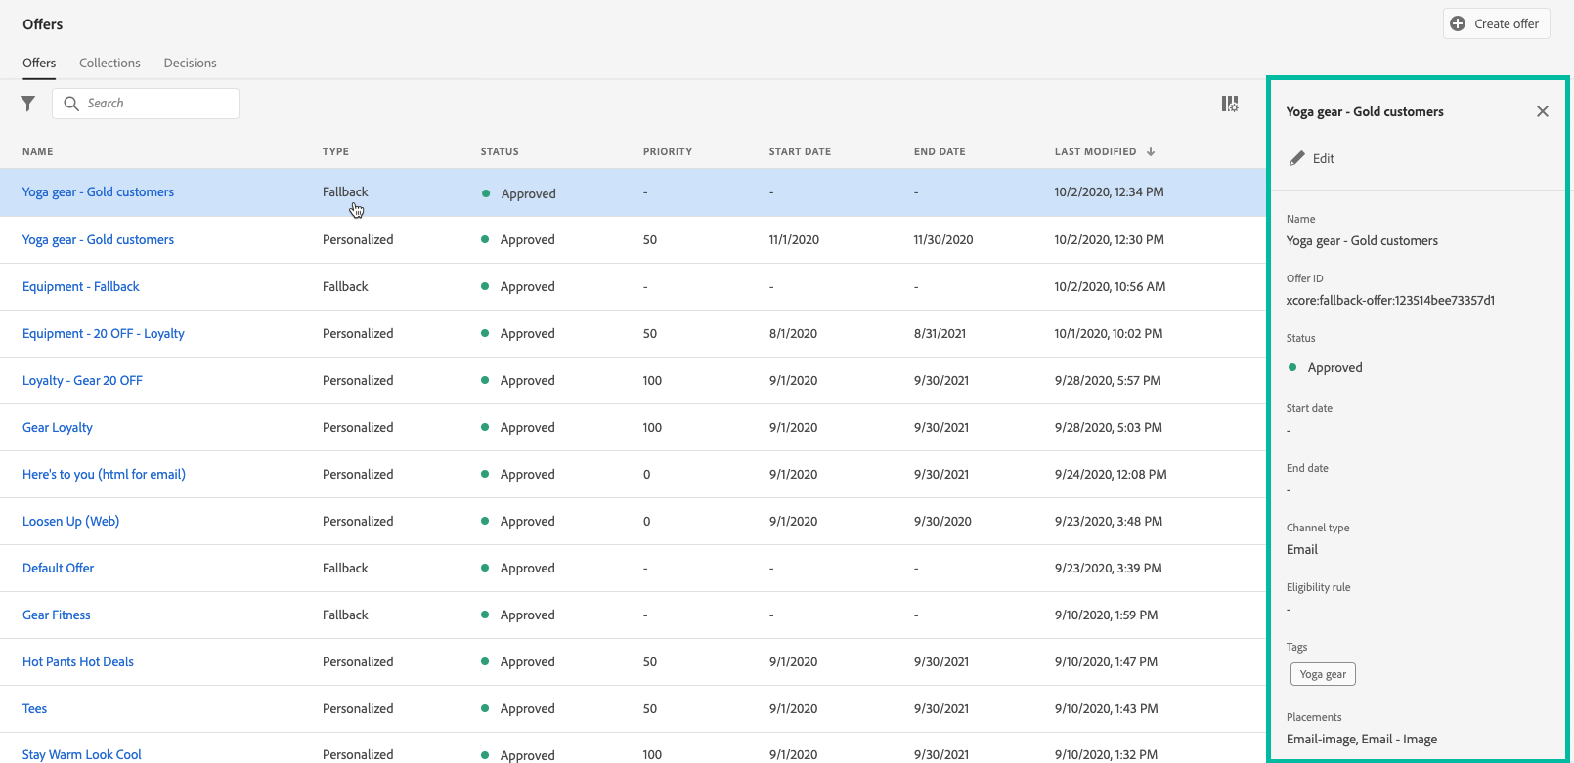The image size is (1574, 763).
Task: Switch to the Decisions tab
Action: 190,63
